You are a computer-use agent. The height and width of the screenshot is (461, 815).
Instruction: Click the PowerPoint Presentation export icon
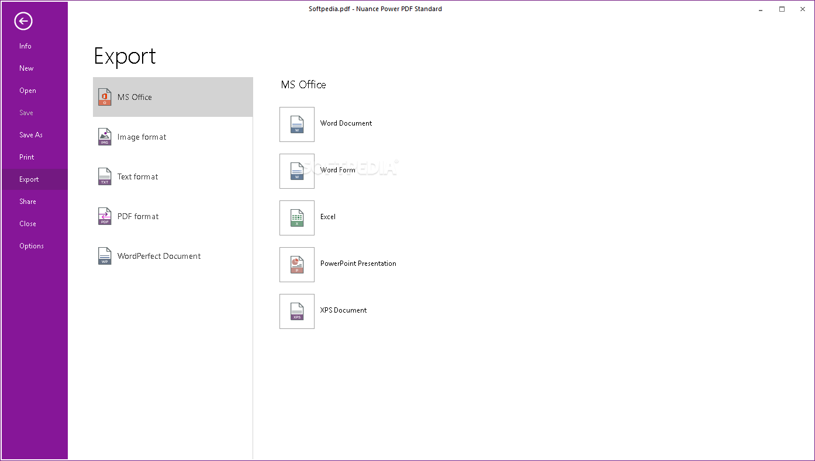pos(297,265)
